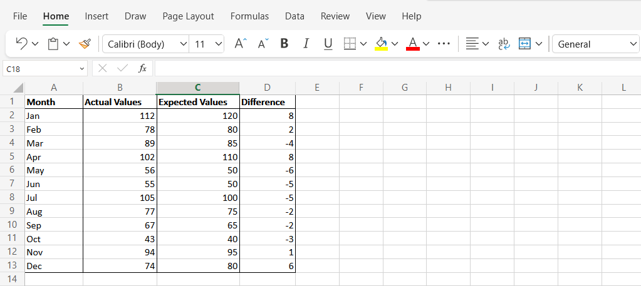Select the Actual Values cell for Jul, 105
641x286 pixels.
pos(120,198)
